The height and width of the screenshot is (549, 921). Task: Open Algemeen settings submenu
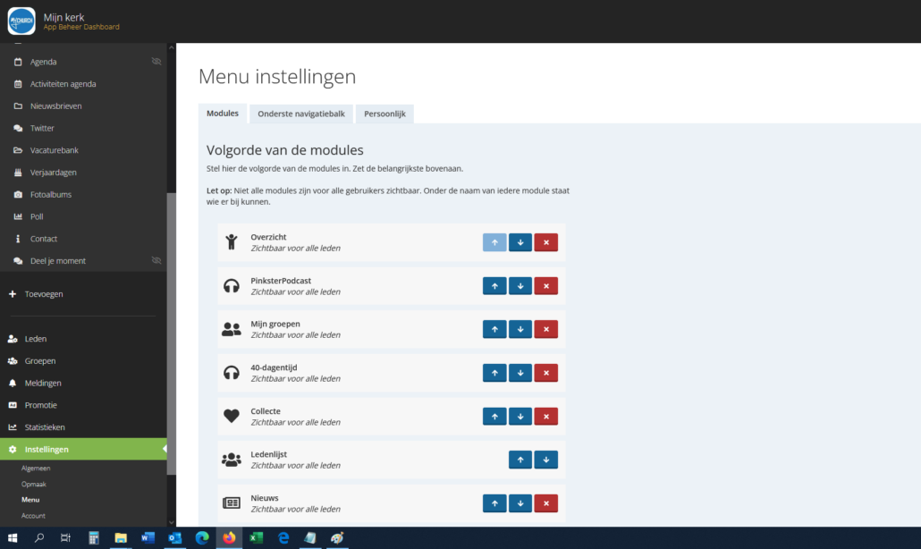click(x=36, y=469)
